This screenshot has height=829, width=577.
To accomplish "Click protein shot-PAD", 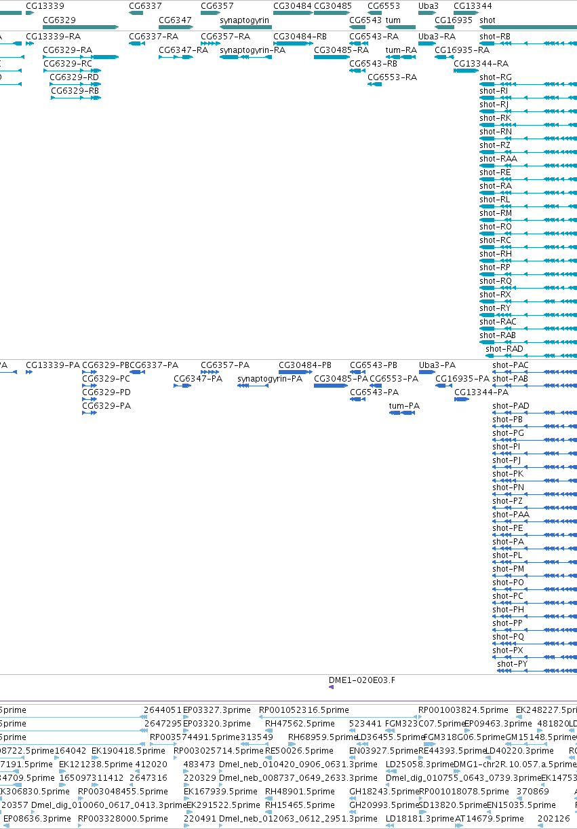I will pyautogui.click(x=511, y=405).
